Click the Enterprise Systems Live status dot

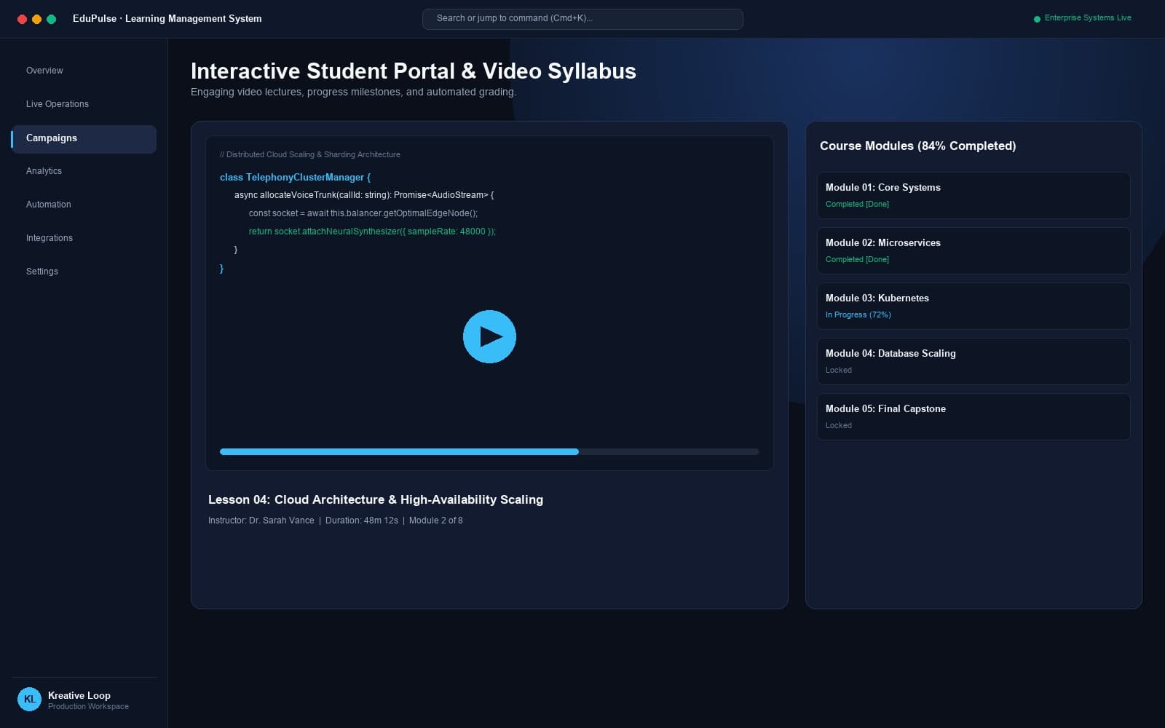(1037, 19)
